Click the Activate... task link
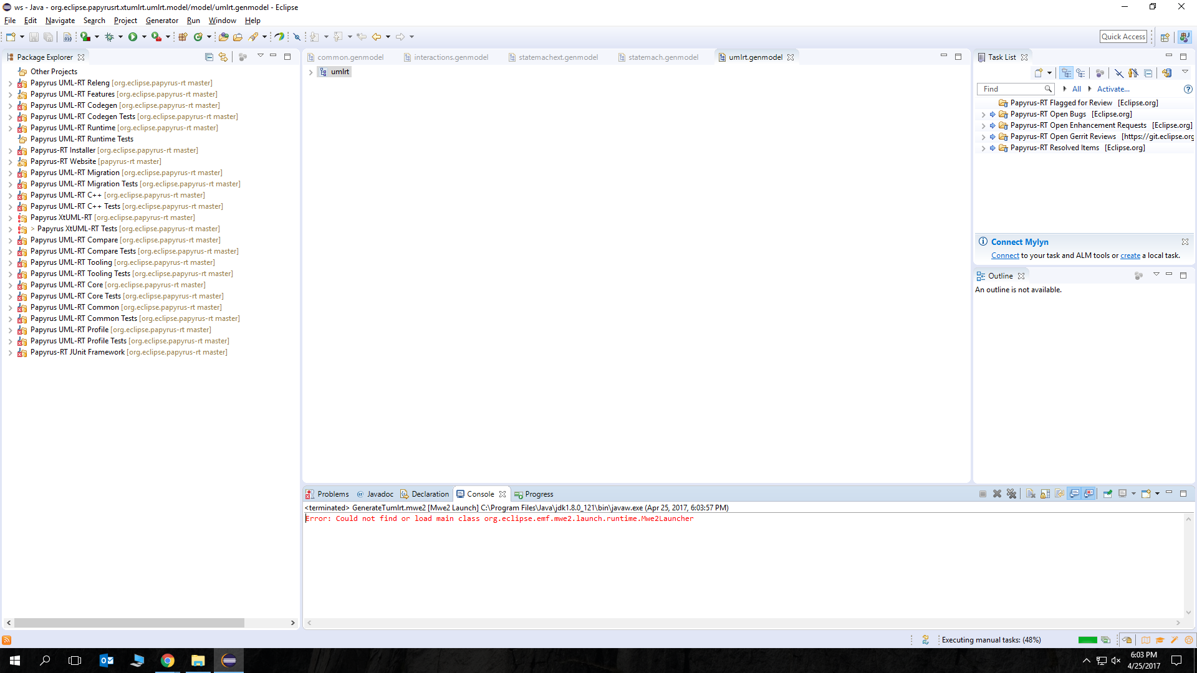The image size is (1197, 673). [1113, 89]
